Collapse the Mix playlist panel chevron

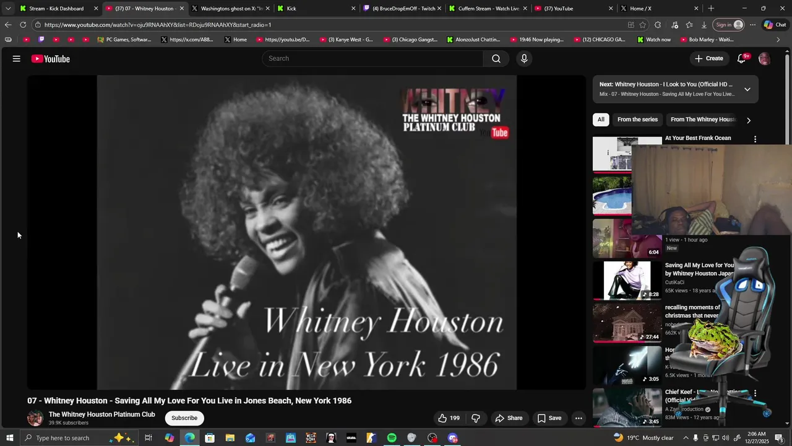click(747, 89)
